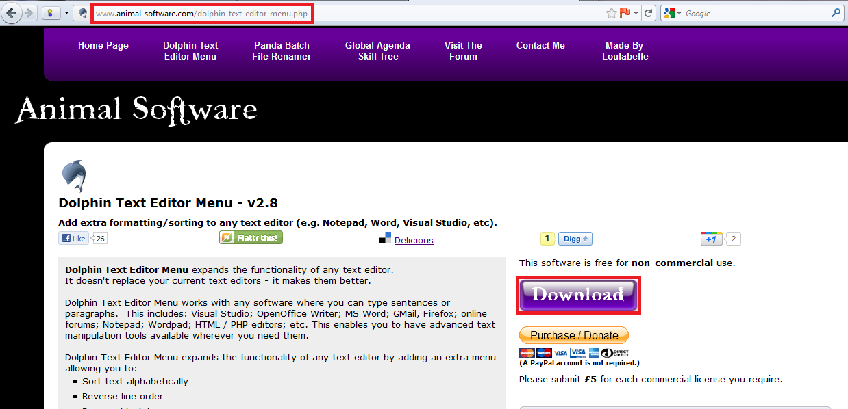This screenshot has height=409, width=848.
Task: Select Made By Loulabelle nav item
Action: coord(625,51)
